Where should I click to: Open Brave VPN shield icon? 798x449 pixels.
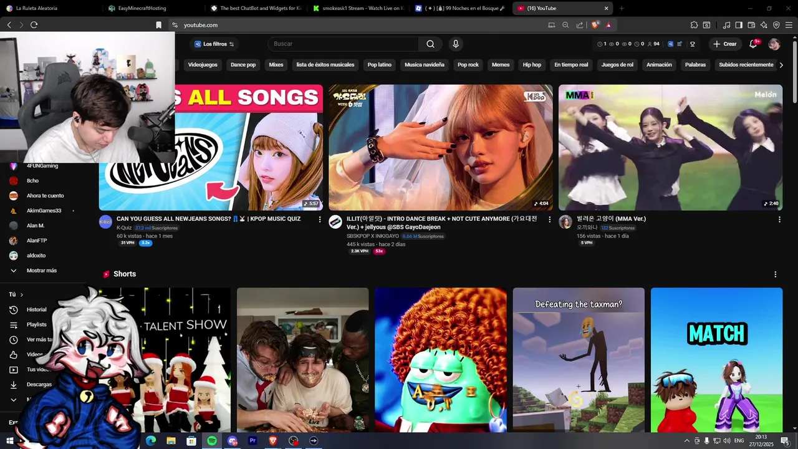776,25
